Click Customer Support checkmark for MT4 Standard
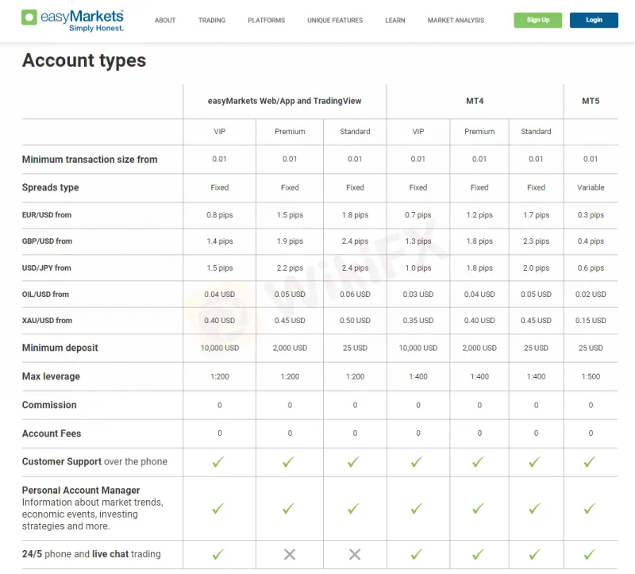The image size is (635, 574). click(534, 462)
